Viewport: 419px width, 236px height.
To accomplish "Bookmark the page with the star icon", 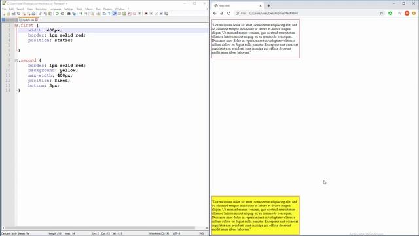I will click(381, 13).
